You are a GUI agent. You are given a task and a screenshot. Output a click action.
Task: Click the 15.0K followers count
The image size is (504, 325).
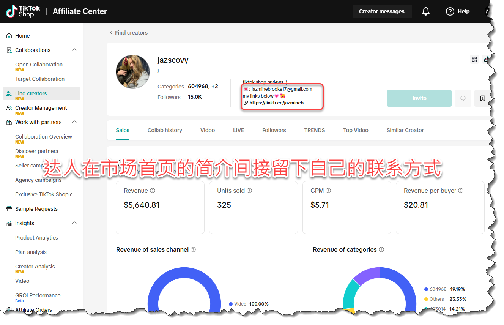coord(195,97)
